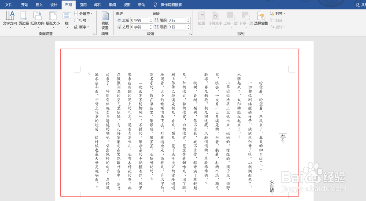The height and width of the screenshot is (201, 366).
Task: Click the 操作说明搜索 search box
Action: pos(171,5)
